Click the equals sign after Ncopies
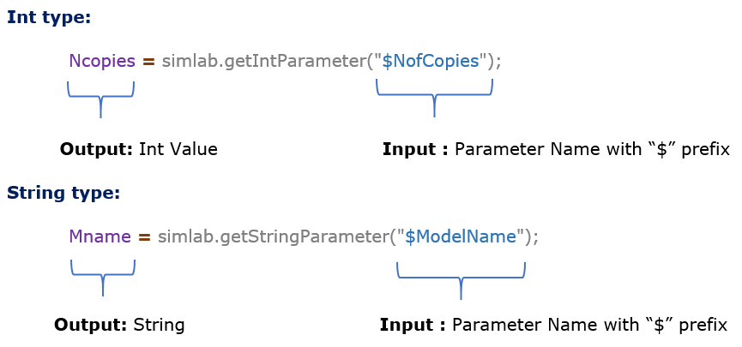This screenshot has height=347, width=742. (x=148, y=62)
